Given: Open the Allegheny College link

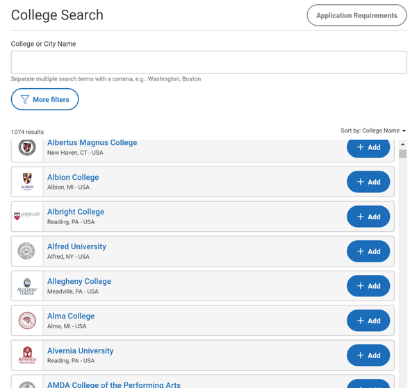Looking at the screenshot, I should [x=79, y=281].
